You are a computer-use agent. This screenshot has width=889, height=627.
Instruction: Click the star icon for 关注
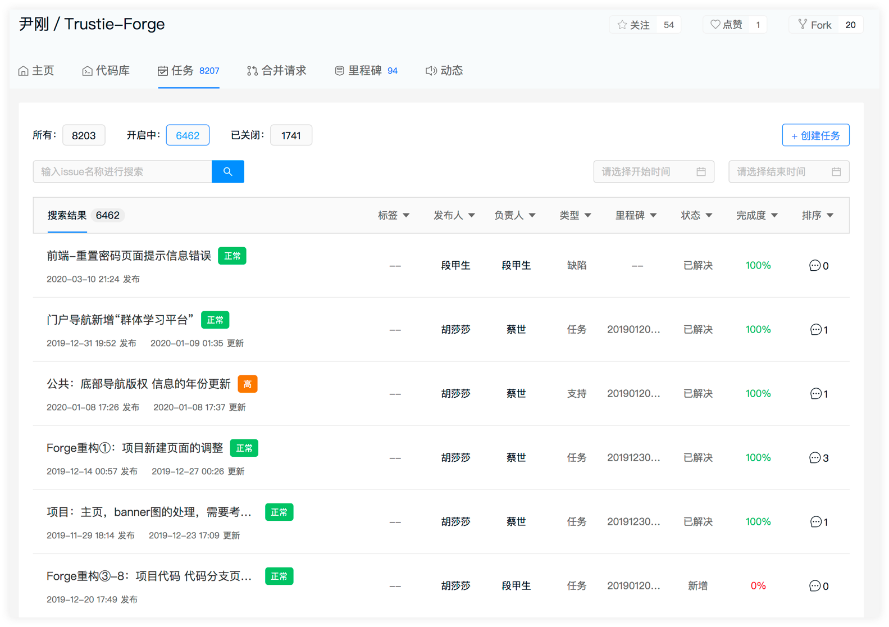(622, 25)
